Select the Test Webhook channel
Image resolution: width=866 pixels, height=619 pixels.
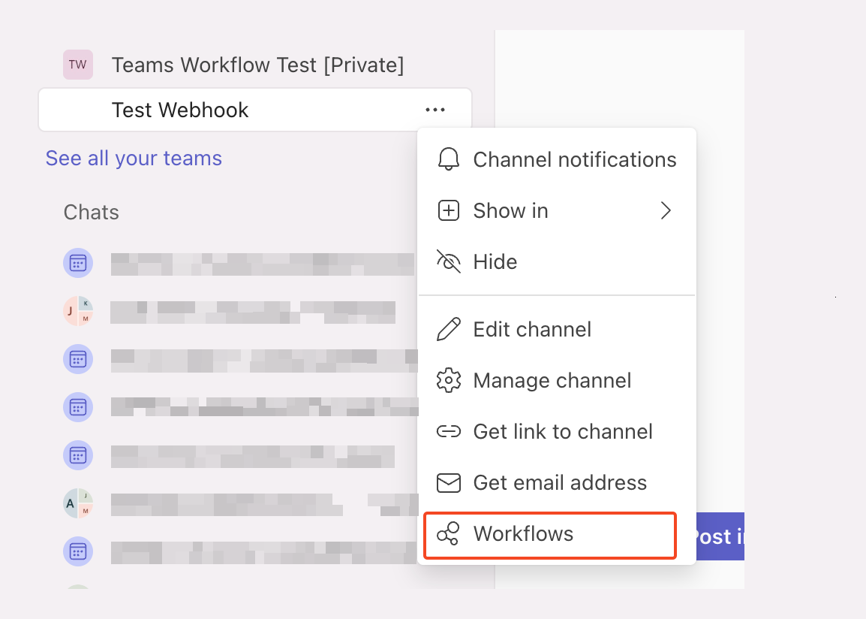click(180, 110)
